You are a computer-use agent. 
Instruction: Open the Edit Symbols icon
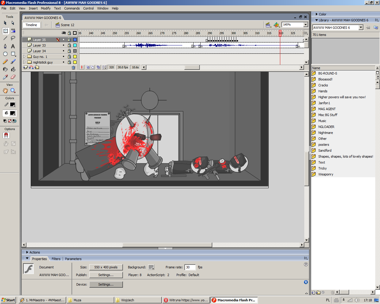(x=276, y=25)
